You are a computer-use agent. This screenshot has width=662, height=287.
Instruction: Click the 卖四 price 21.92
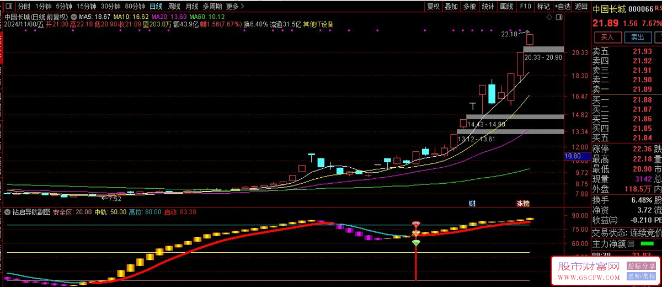[642, 61]
